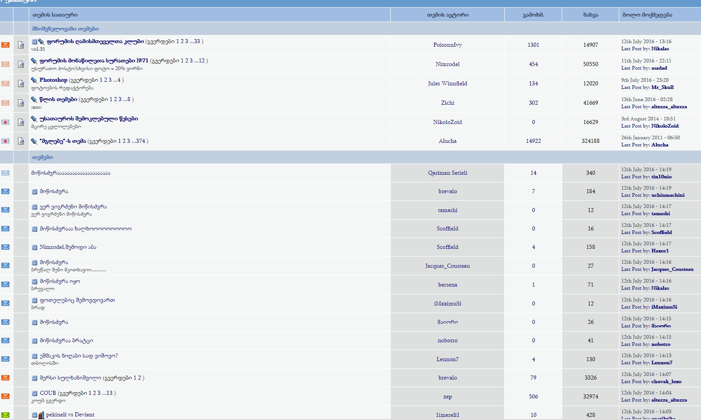Image resolution: width=701 pixels, height=420 pixels.
Task: Open last poster chuvak_lexo's profile
Action: click(x=666, y=382)
